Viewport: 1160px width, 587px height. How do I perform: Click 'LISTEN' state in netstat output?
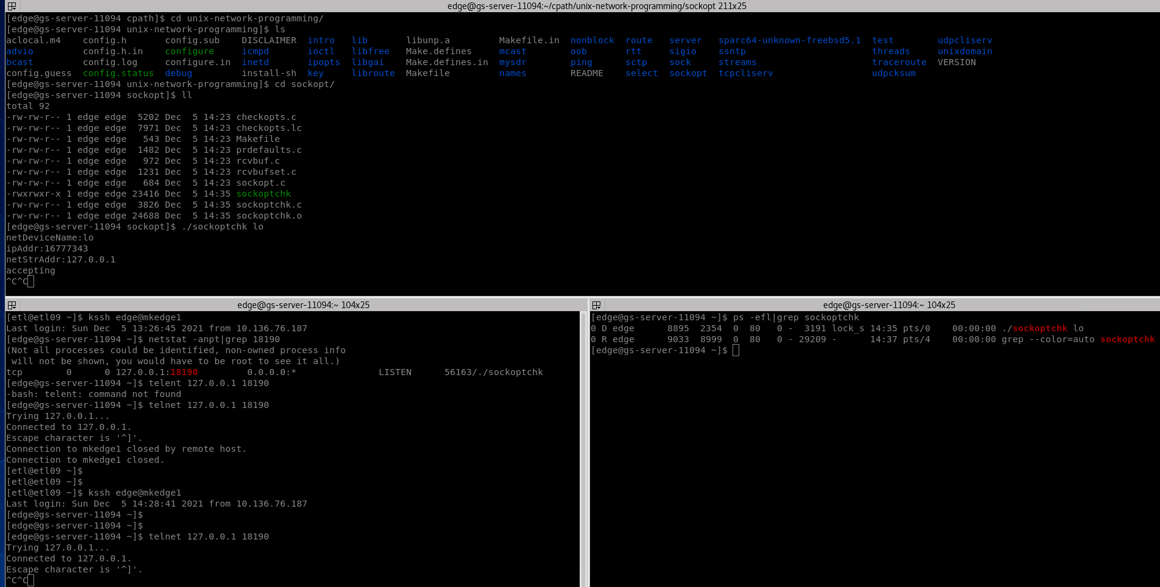tap(395, 372)
